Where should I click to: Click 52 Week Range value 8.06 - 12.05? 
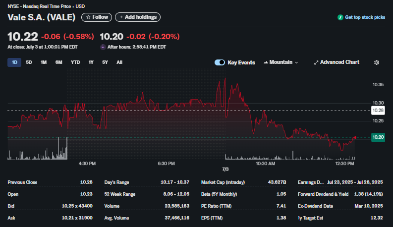click(x=176, y=194)
